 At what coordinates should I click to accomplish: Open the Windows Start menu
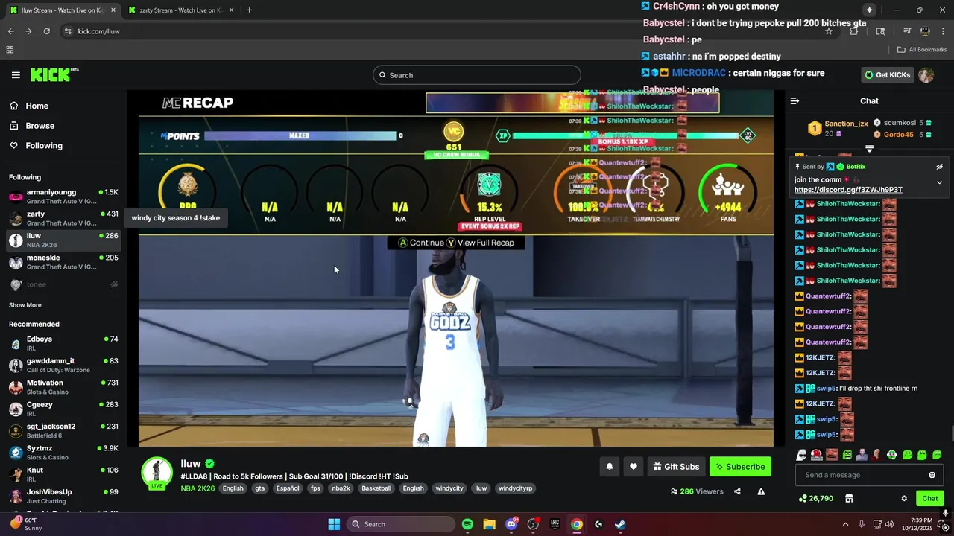click(334, 524)
